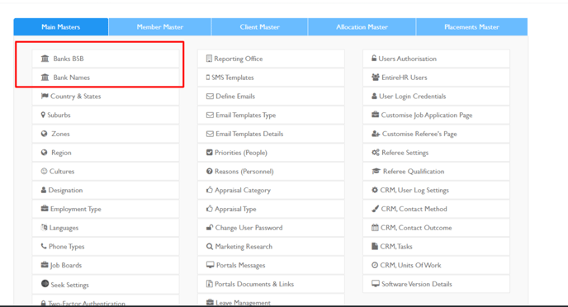Click the gear icon for CRM, User Log Settings
Viewport: 568px width, 307px height.
tap(375, 190)
